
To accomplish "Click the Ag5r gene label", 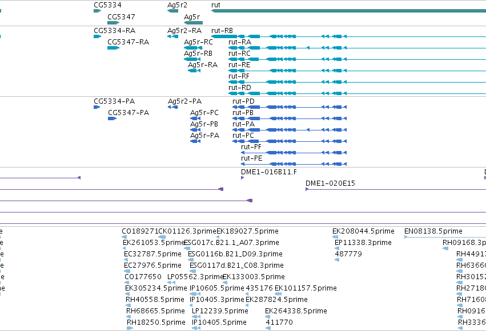I will 192,17.
